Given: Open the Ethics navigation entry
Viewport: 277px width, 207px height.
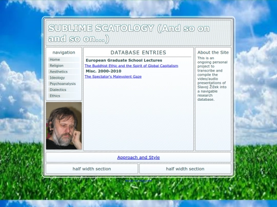Looking at the screenshot, I should tap(64, 96).
